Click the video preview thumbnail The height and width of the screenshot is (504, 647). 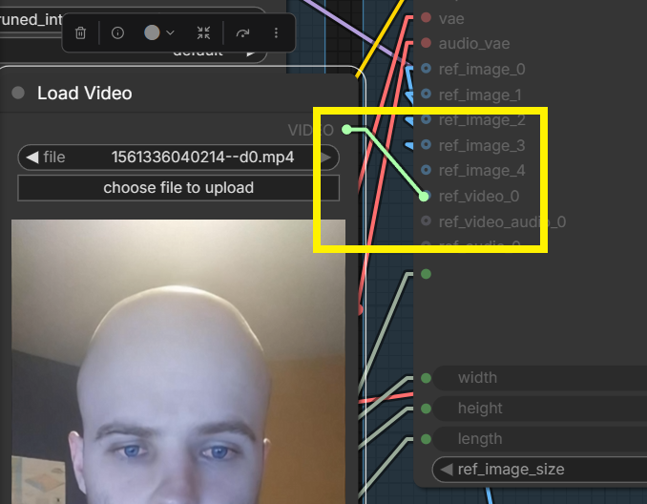[178, 362]
